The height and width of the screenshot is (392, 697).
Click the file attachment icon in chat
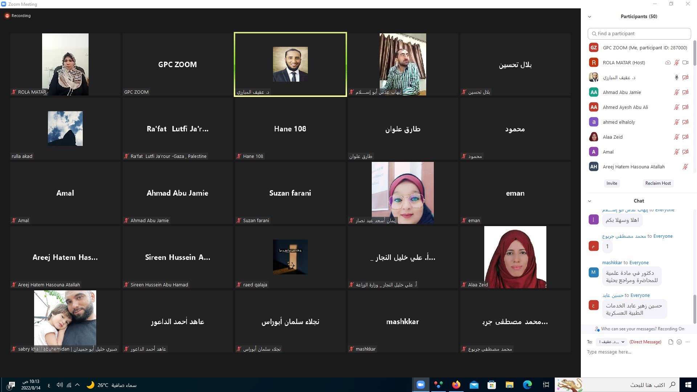coord(671,342)
